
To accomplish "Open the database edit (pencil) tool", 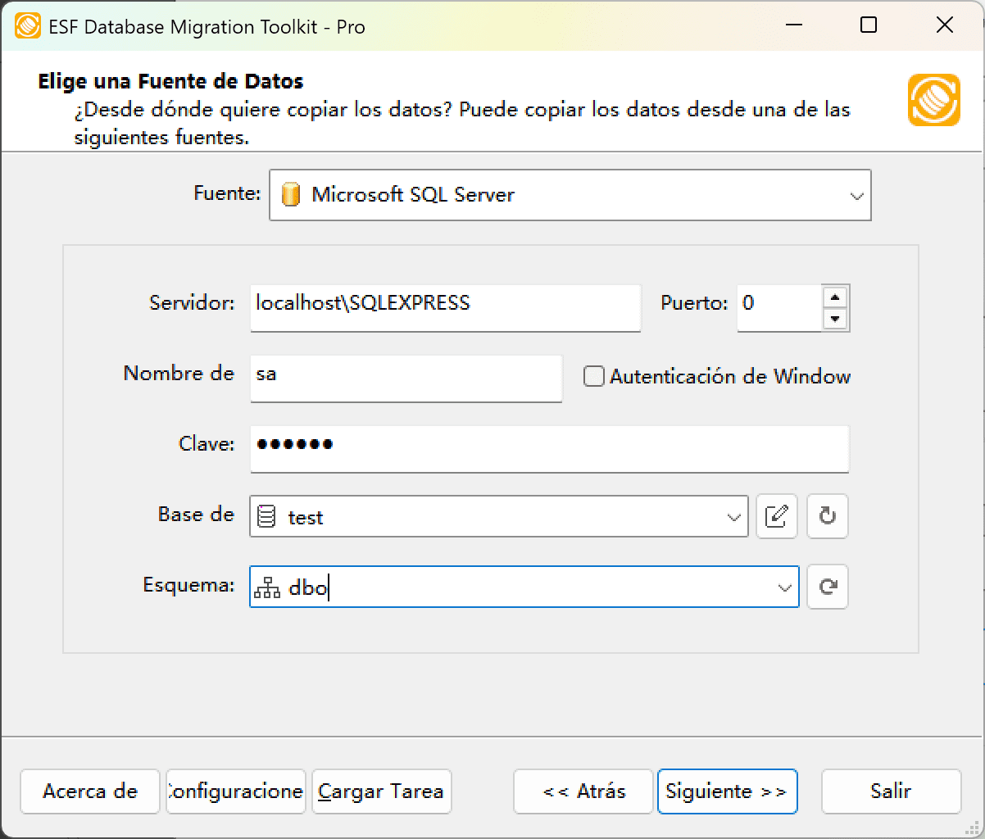I will (776, 516).
